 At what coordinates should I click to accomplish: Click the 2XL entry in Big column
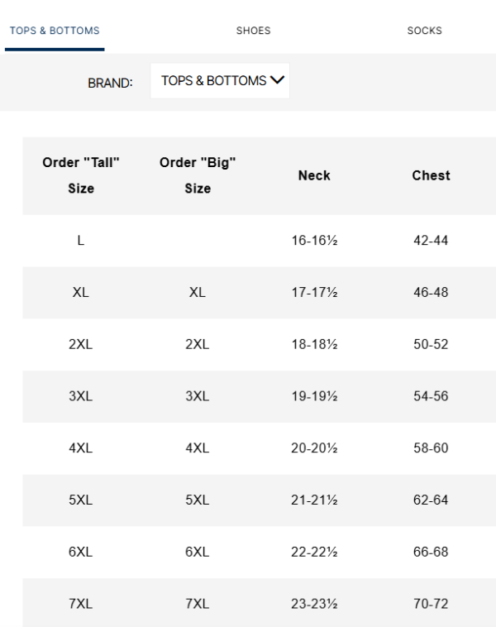pos(198,345)
